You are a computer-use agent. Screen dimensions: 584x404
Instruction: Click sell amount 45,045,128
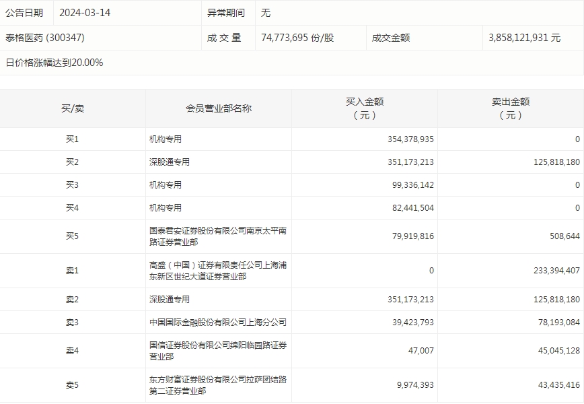click(558, 350)
